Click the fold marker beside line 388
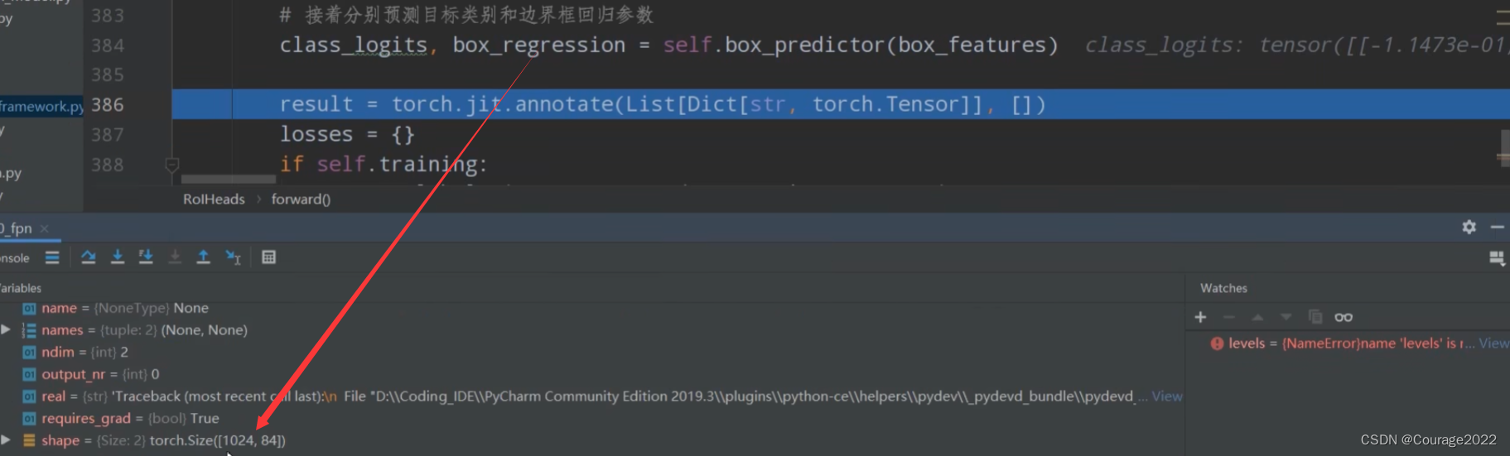 pyautogui.click(x=171, y=165)
